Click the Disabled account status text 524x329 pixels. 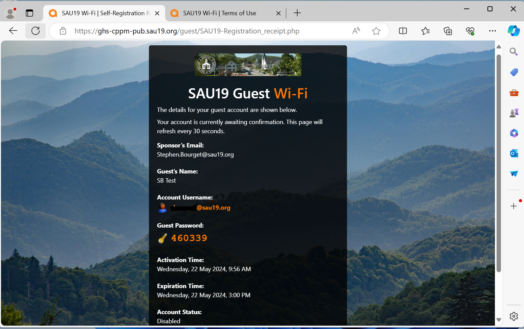tap(169, 321)
